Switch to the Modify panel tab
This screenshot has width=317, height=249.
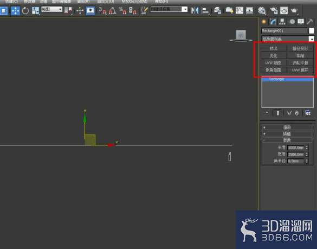click(273, 22)
